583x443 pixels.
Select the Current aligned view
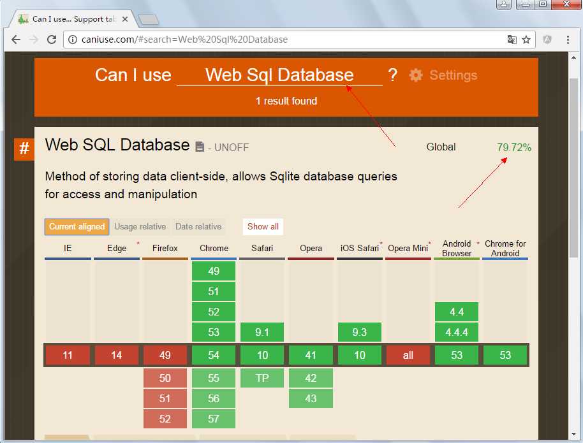tap(77, 227)
